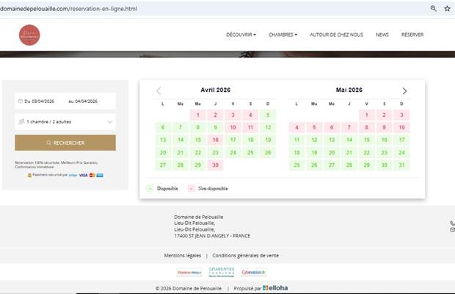This screenshot has width=455, height=294.
Task: Open Conditions générales de vente link
Action: tap(245, 256)
